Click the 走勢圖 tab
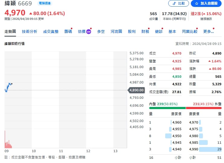 point(10,31)
